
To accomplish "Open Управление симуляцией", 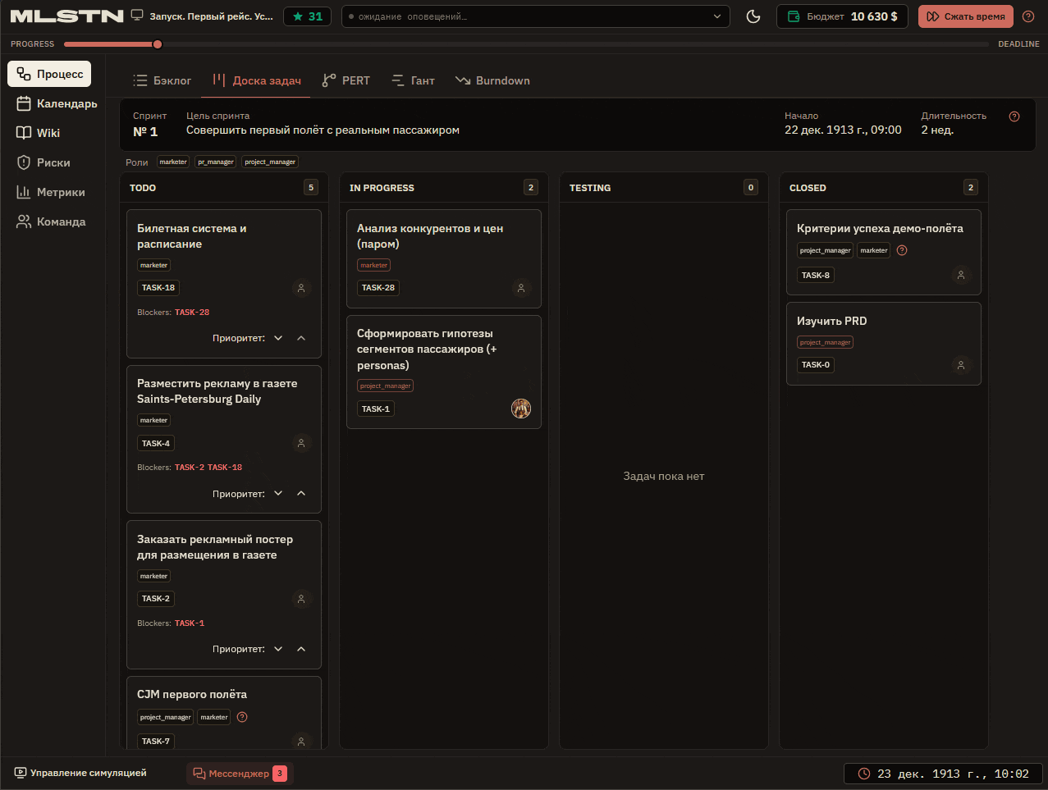I will click(80, 773).
